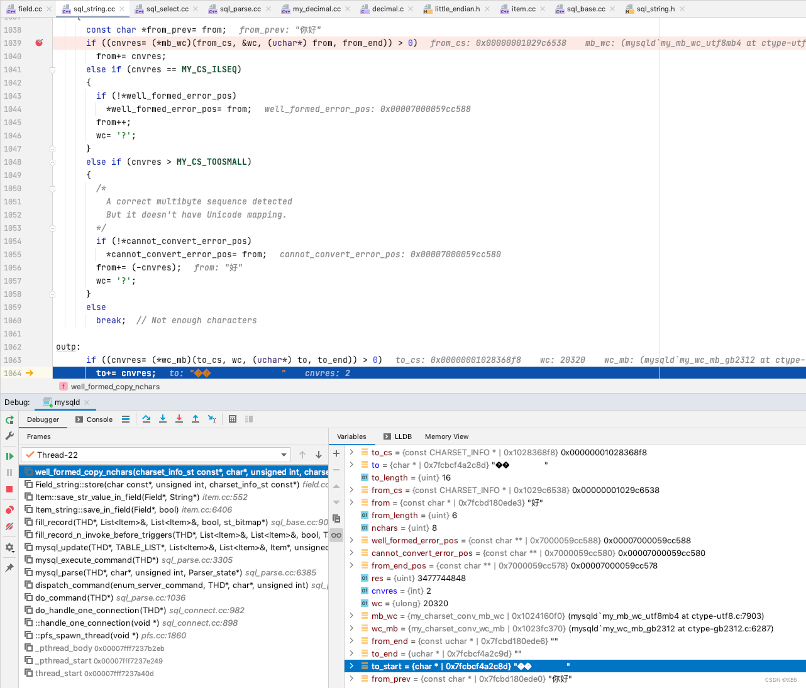Open debugger settings via wrench icon
The height and width of the screenshot is (688, 806).
[x=9, y=436]
